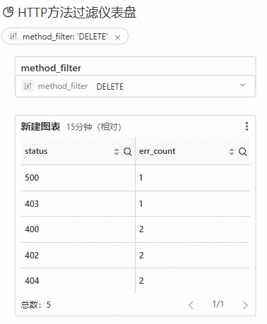Click the 1/1 page indicator
Viewport: 267px width, 324px height.
pos(218,304)
